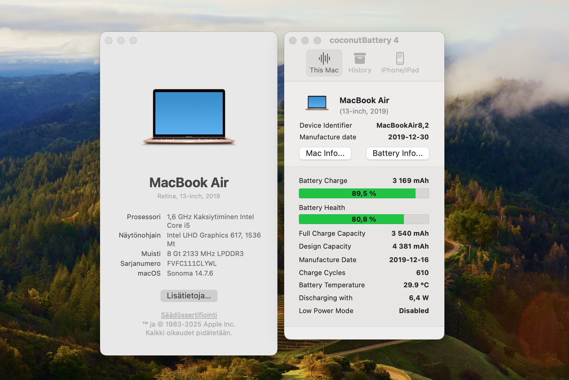Click the 3 169 mAh battery charge value

411,180
